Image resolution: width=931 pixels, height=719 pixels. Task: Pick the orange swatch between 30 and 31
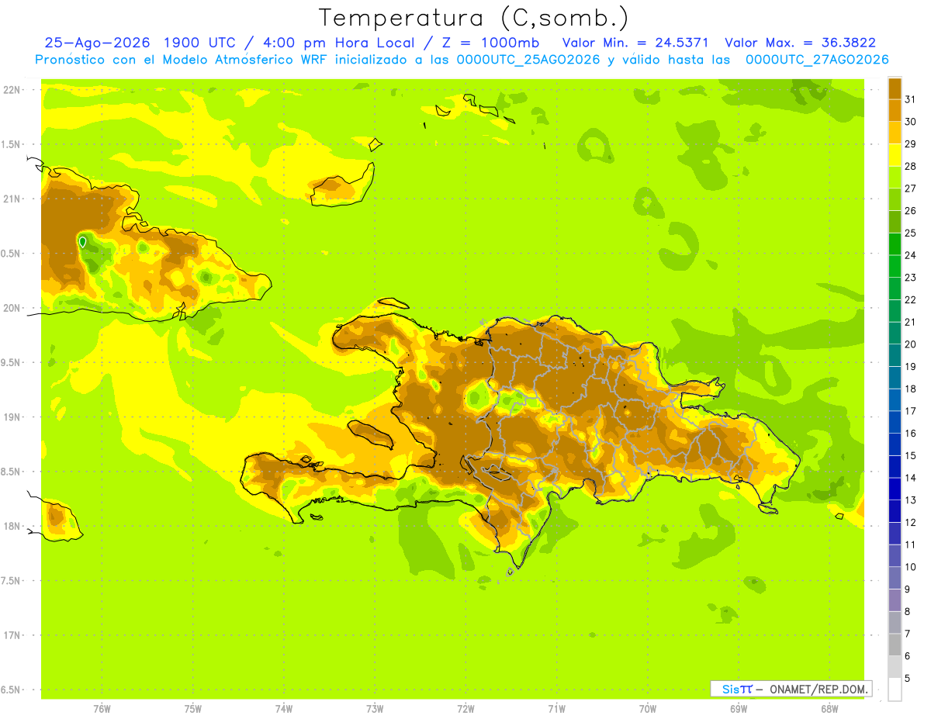point(895,111)
